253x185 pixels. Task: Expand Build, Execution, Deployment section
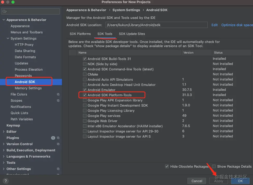4,150
